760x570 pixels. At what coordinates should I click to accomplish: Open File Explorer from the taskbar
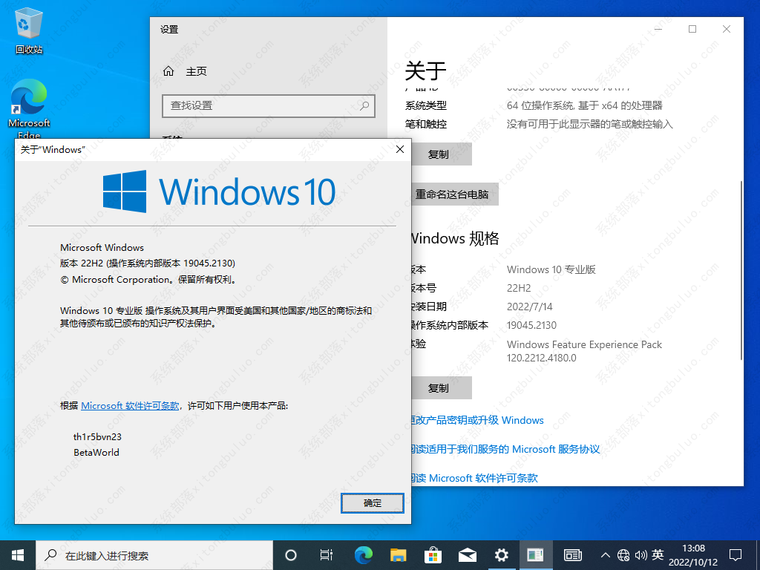coord(399,554)
